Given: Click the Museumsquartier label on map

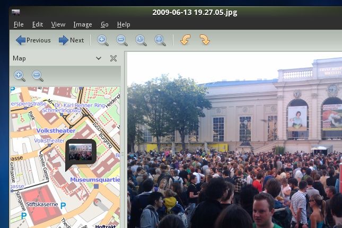Looking at the screenshot, I should [x=95, y=180].
